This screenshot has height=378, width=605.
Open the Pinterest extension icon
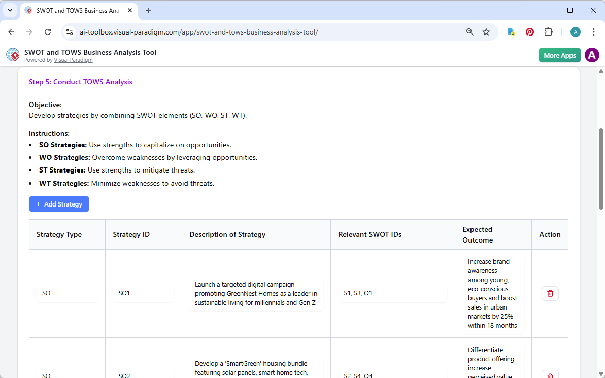click(x=529, y=31)
